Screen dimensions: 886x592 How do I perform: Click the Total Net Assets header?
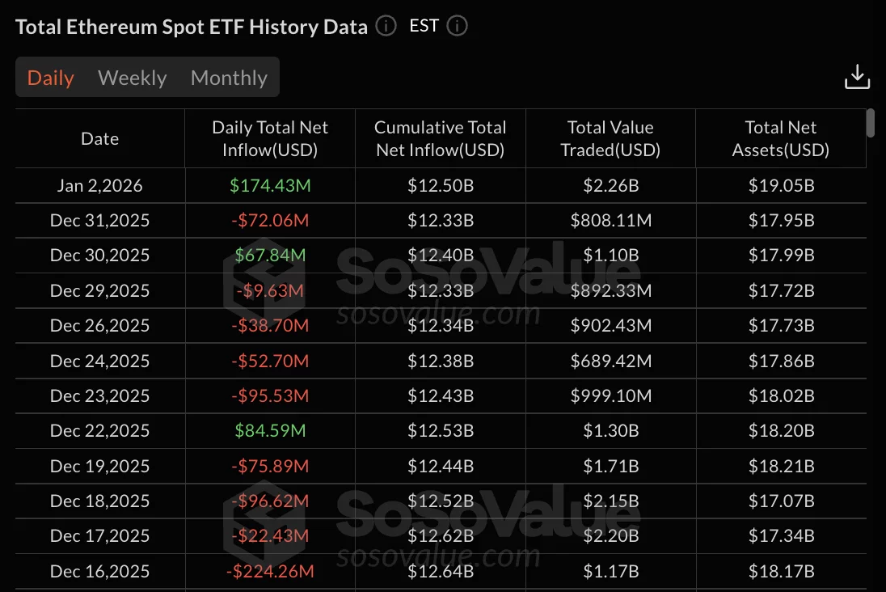780,138
